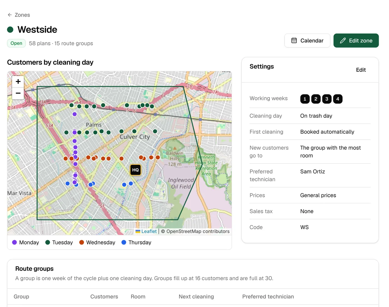Click the Room column header
This screenshot has width=389, height=307.
click(138, 297)
